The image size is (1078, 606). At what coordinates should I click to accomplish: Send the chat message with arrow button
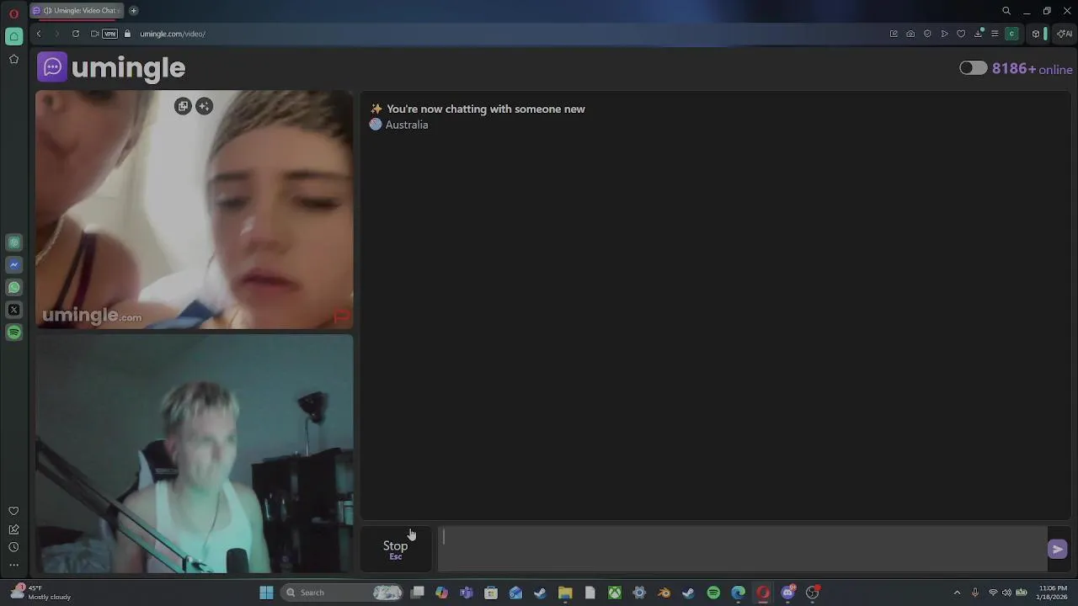1058,549
